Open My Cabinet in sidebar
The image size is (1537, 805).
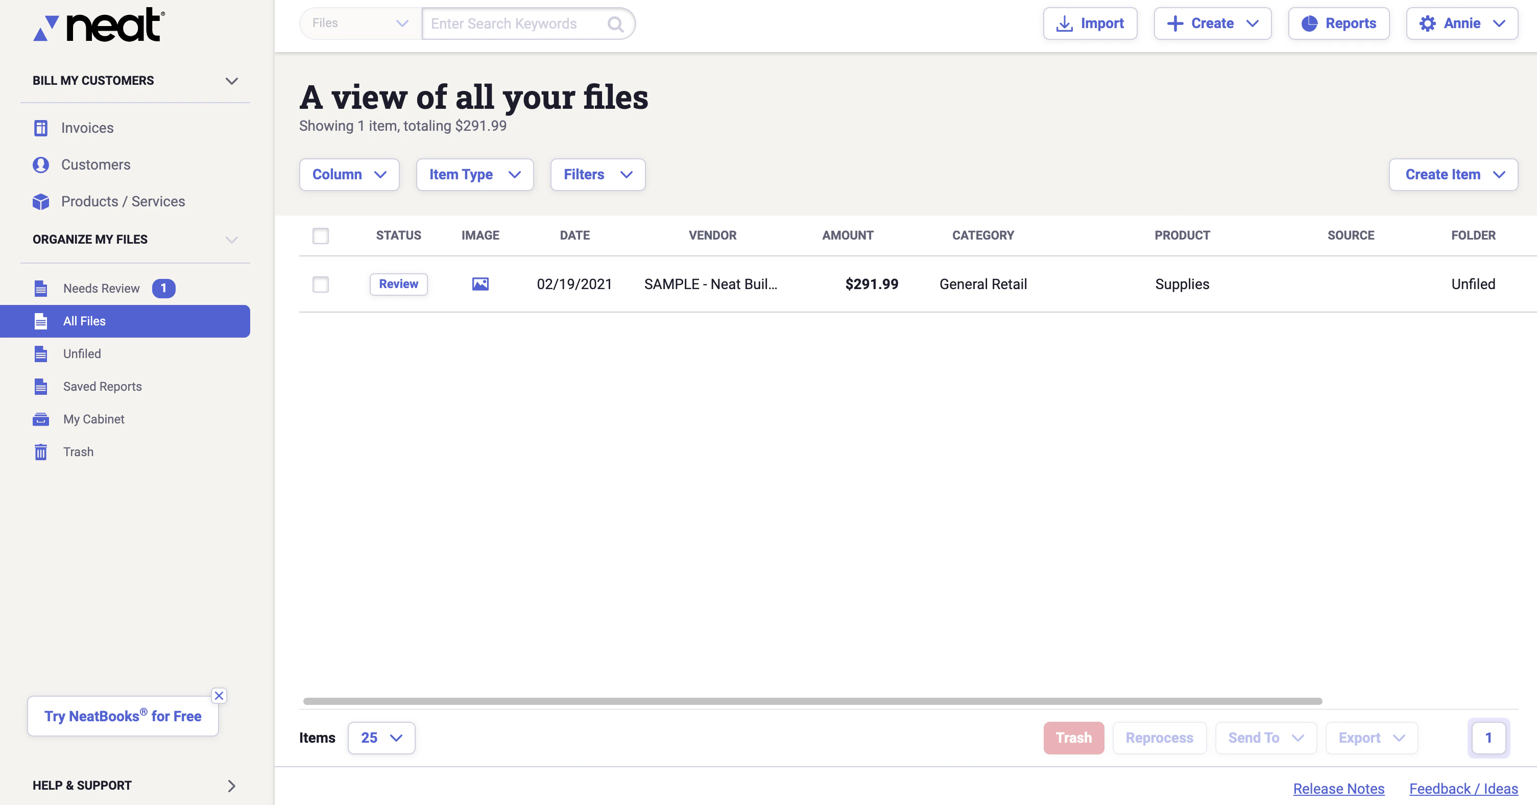(x=93, y=419)
